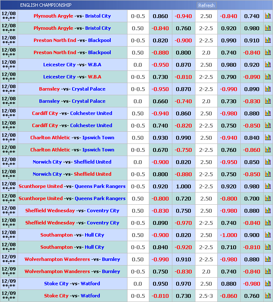Select 0.980 odds in Leicester City 0.0 row
This screenshot has height=302, width=273.
pos(229,65)
